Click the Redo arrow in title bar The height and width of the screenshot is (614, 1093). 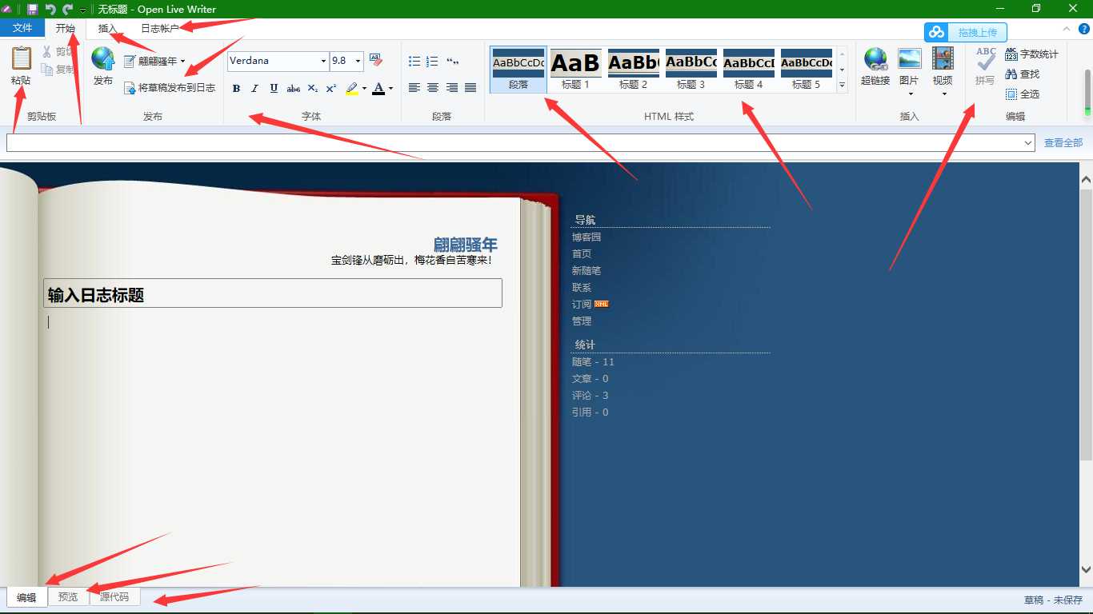coord(67,9)
